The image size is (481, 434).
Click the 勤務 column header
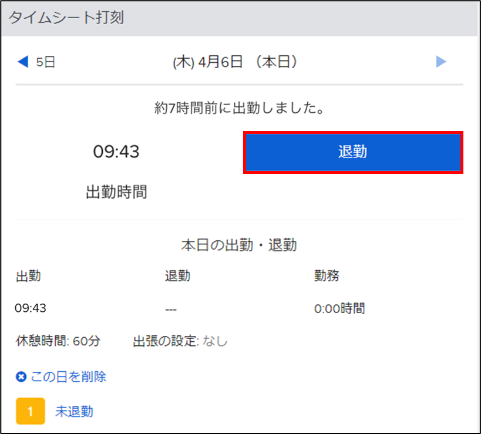tap(327, 275)
